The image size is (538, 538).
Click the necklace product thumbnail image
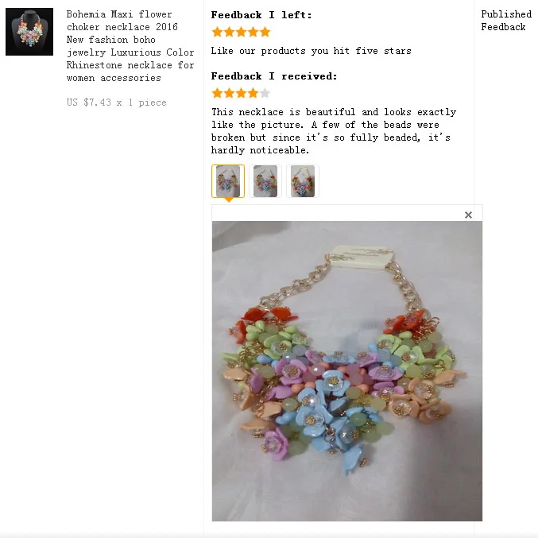[x=29, y=32]
